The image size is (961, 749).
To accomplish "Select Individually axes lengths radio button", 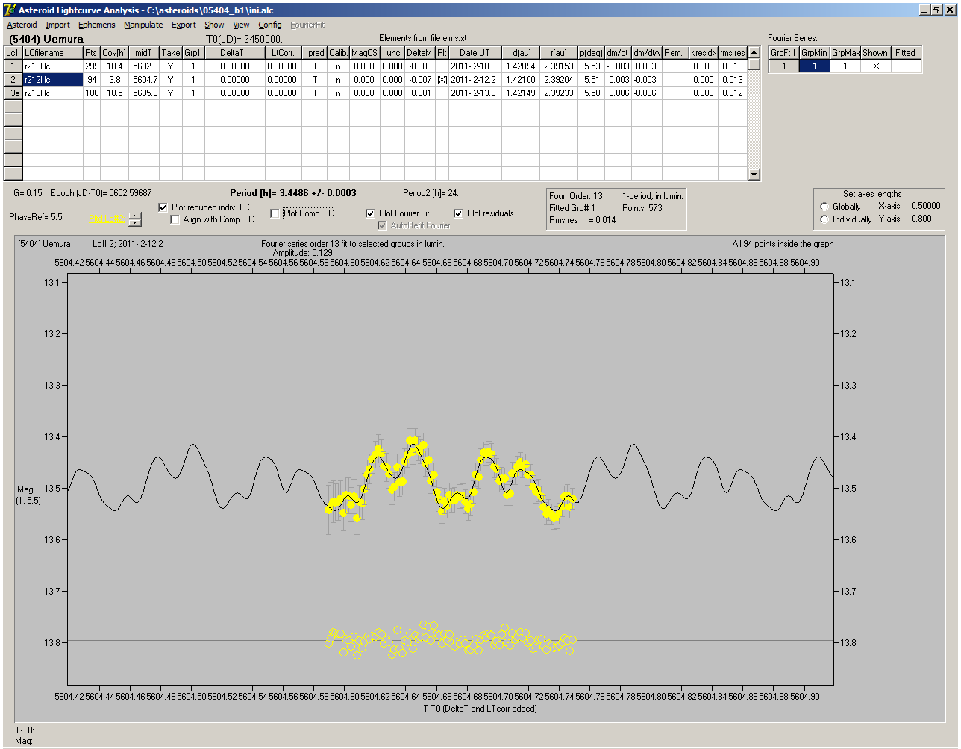I will (x=824, y=219).
